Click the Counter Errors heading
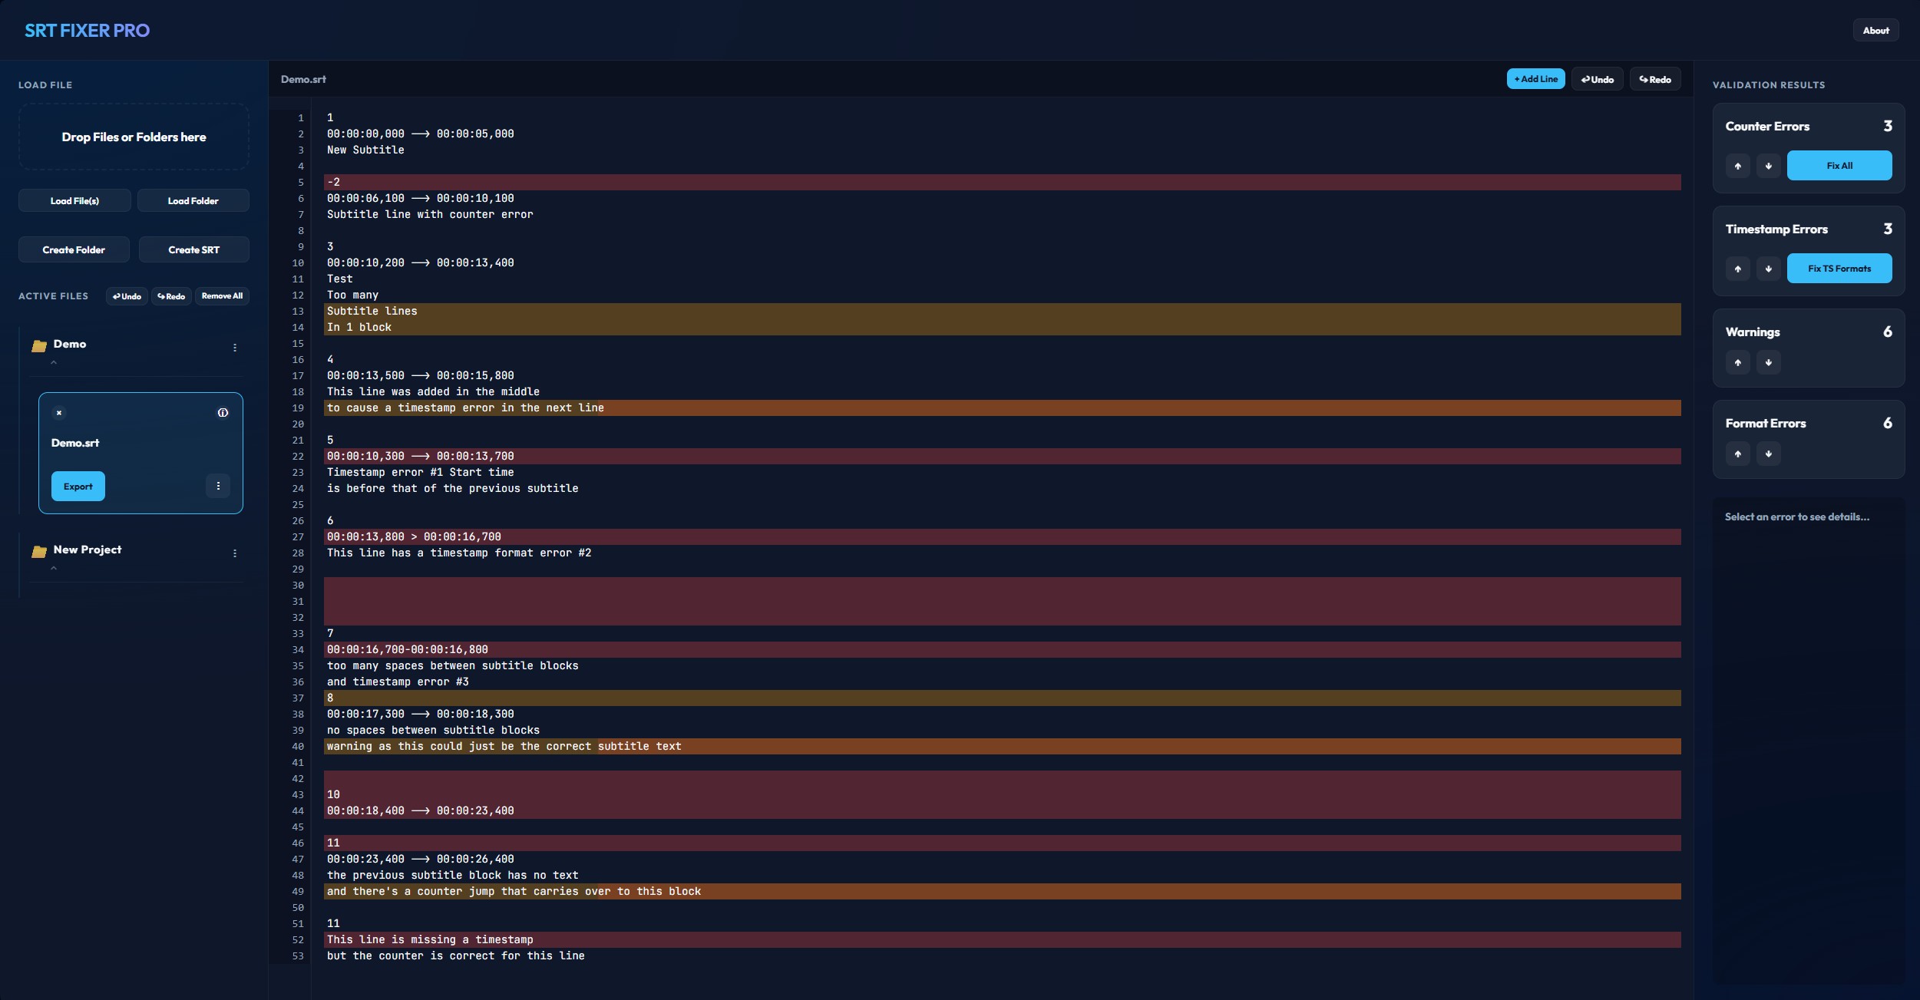The image size is (1920, 1000). coord(1767,127)
